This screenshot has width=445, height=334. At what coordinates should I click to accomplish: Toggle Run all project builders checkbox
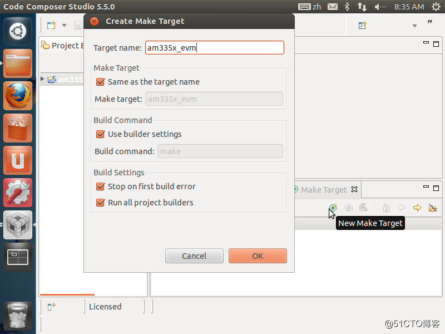101,203
